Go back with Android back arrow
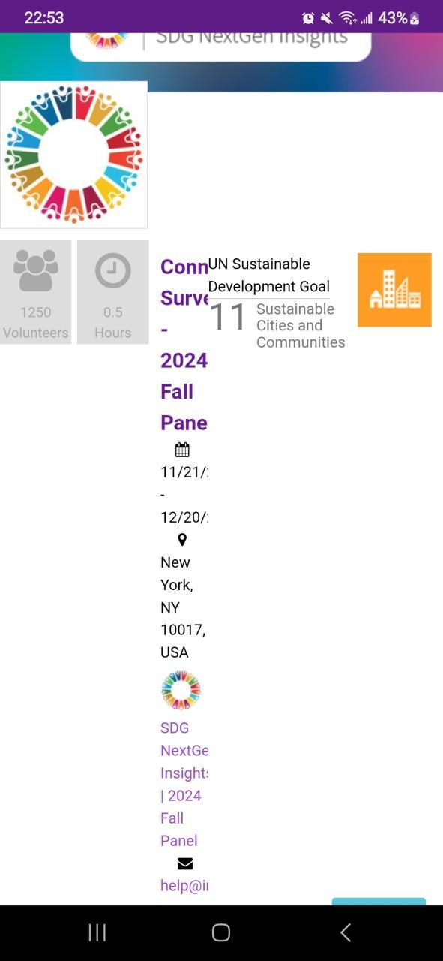The width and height of the screenshot is (443, 961). (x=346, y=932)
